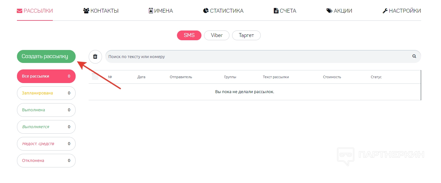Click the document icon for Счета
This screenshot has height=183, width=441.
[x=276, y=11]
